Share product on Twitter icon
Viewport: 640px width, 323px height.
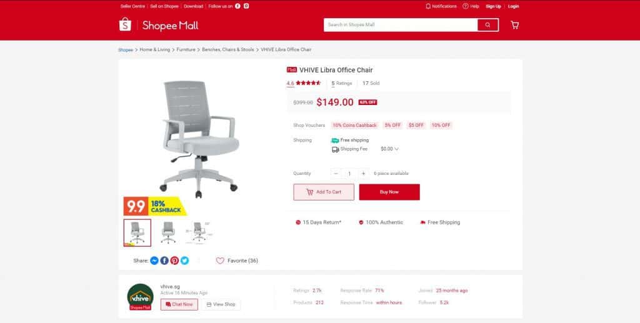tap(185, 261)
